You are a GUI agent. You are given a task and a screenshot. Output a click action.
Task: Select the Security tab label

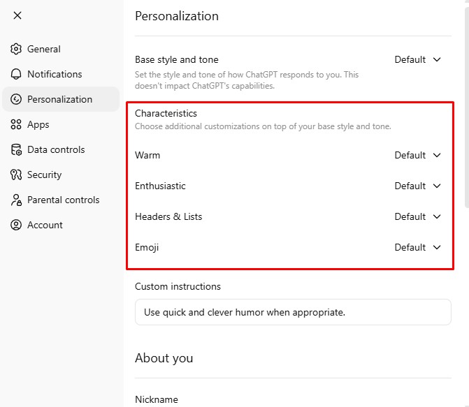point(44,175)
